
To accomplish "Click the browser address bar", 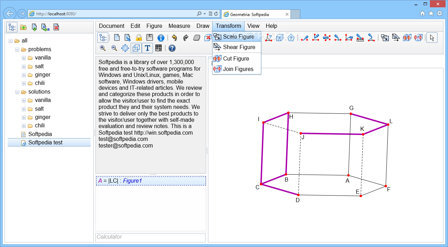I will [111, 14].
